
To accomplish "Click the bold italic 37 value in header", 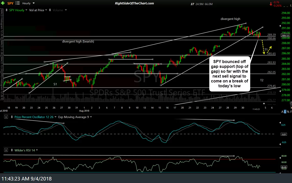I will 192,4.
